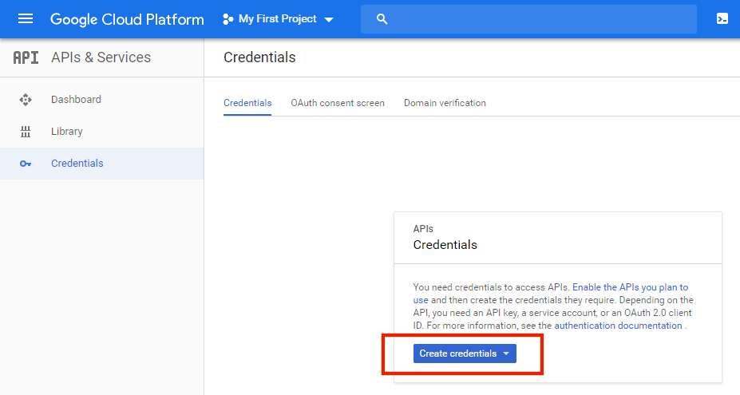Open the authentication documentation link
740x395 pixels.
point(618,326)
